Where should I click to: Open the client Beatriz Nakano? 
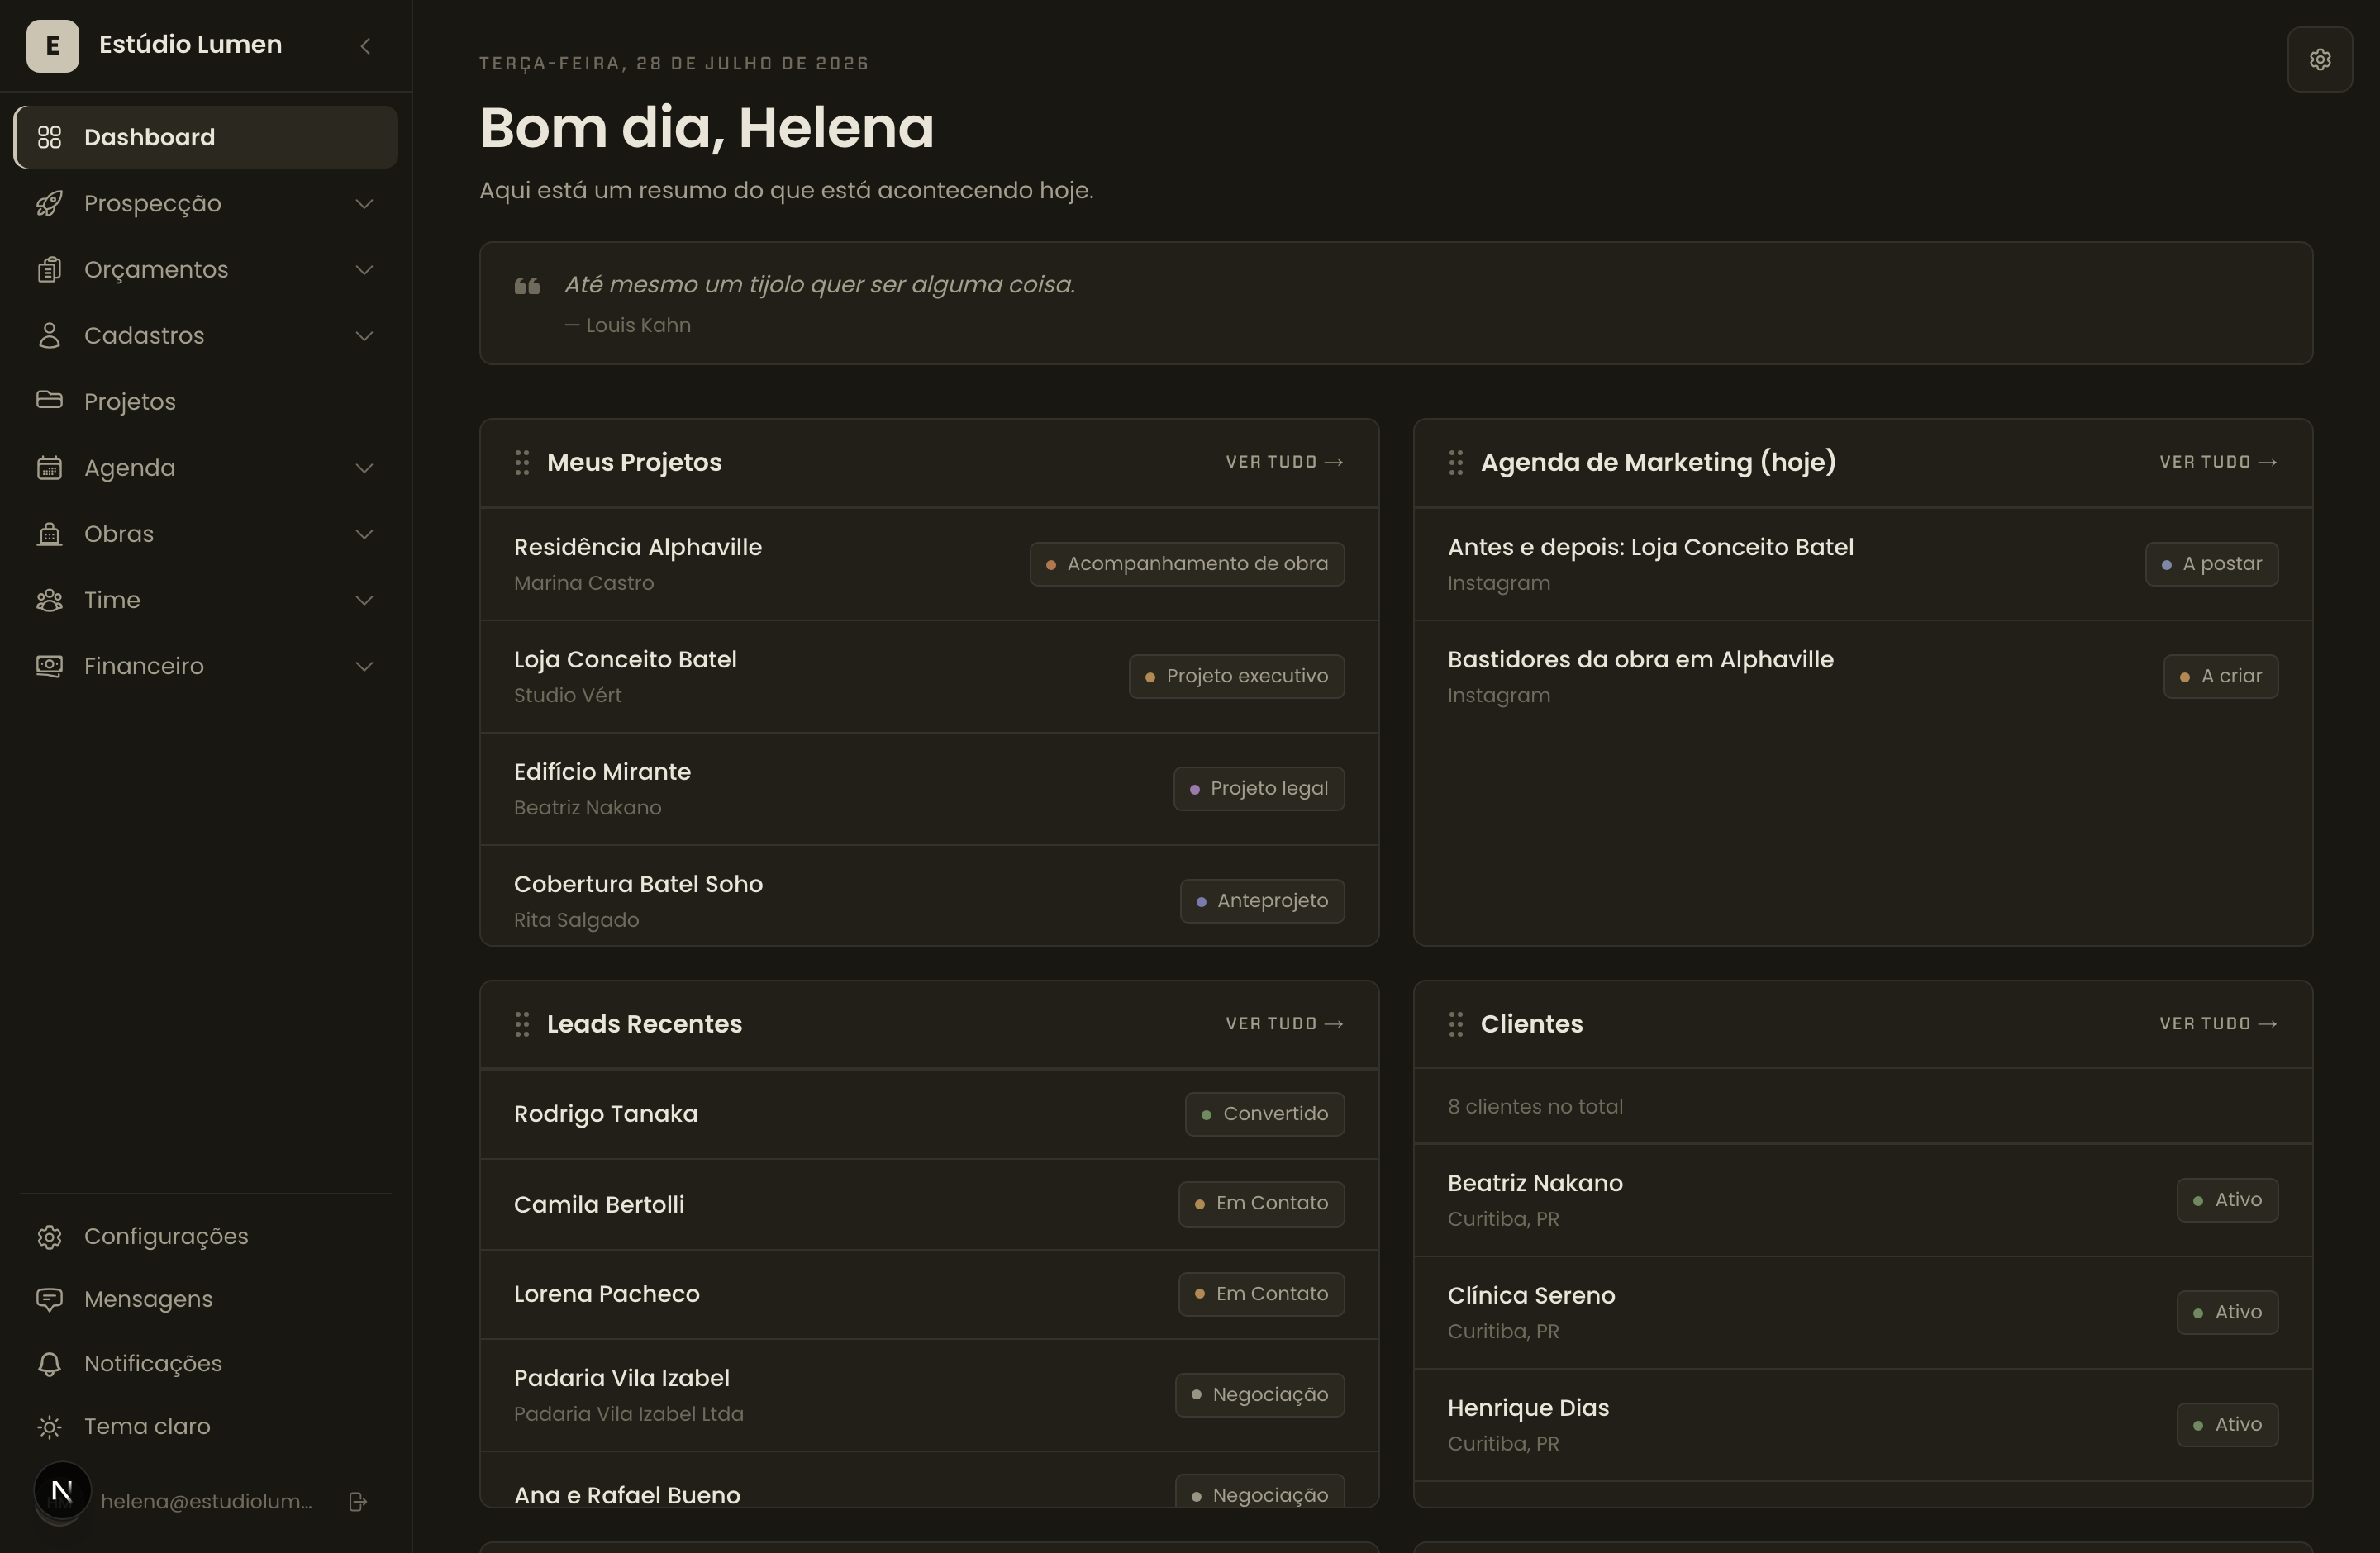click(1863, 1200)
